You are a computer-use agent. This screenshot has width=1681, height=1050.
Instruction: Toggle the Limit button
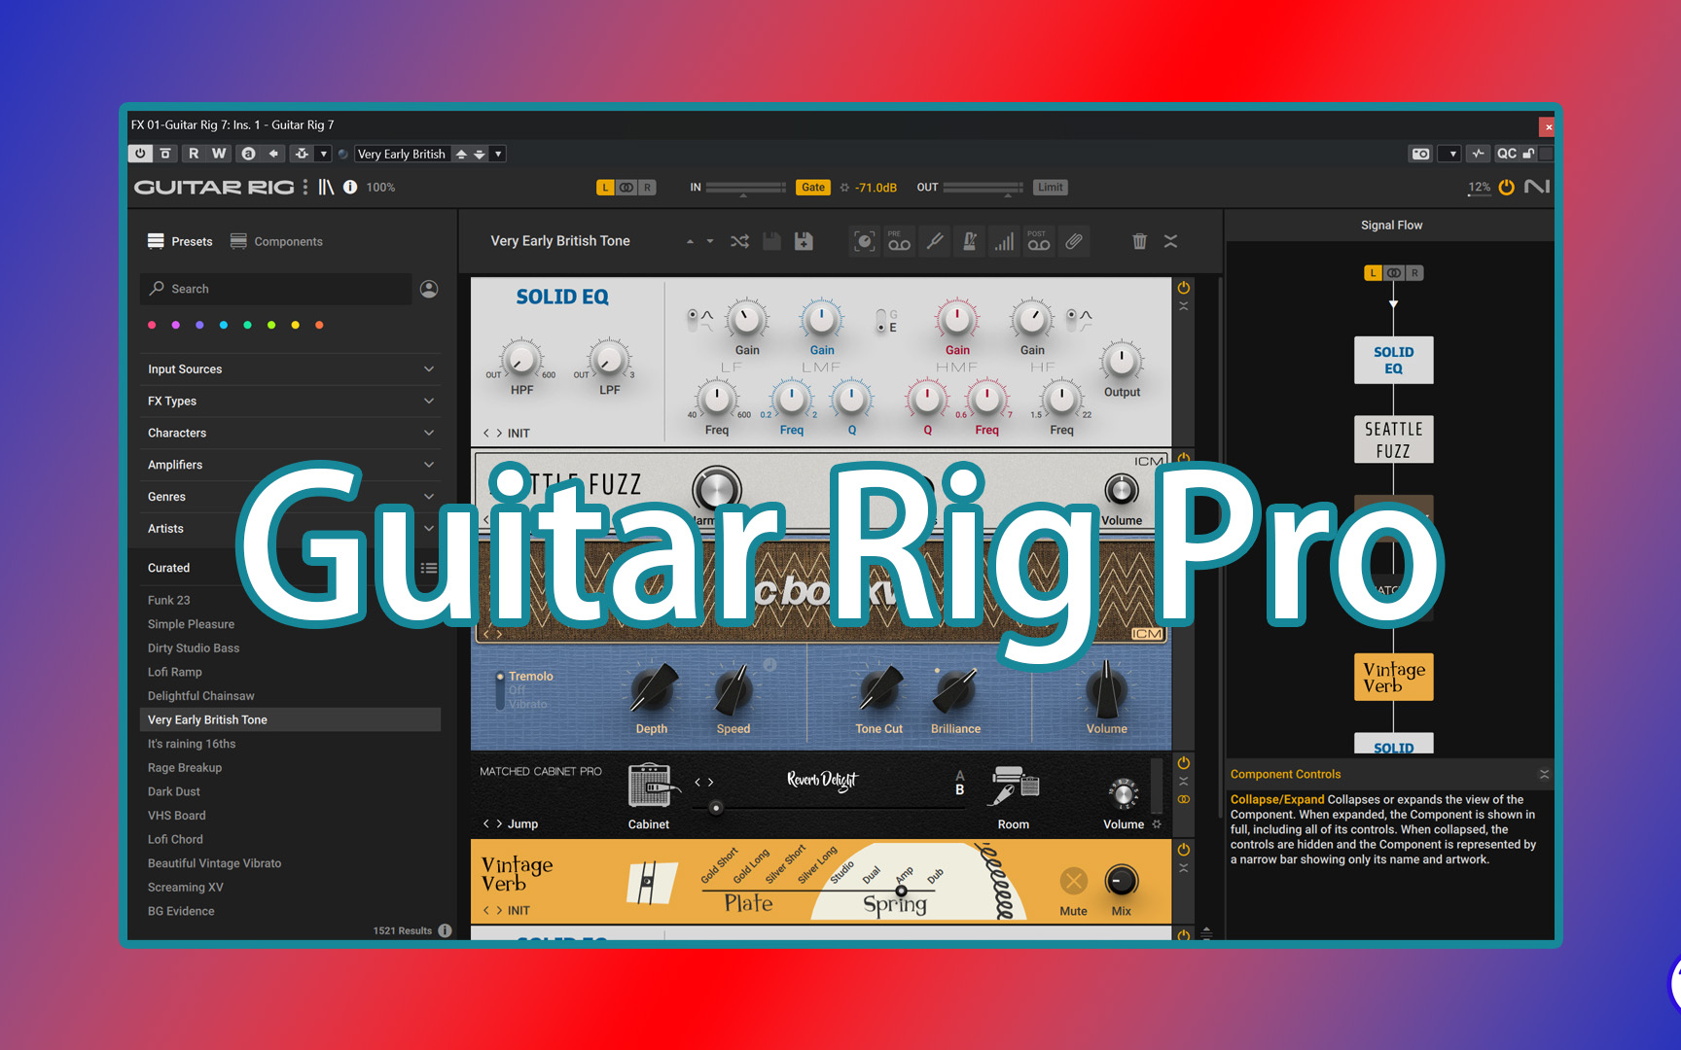[x=1051, y=188]
